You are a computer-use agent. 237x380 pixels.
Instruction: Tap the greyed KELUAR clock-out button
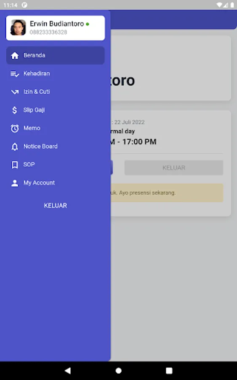(174, 168)
